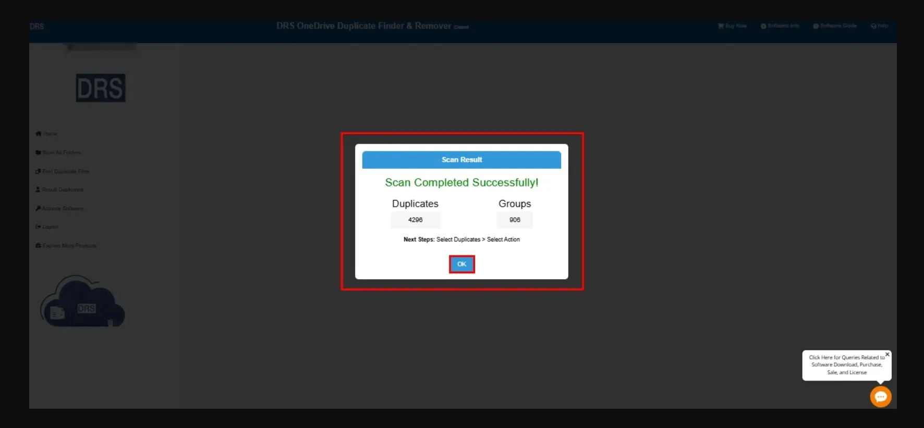Click the Logout icon in the sidebar
The image size is (924, 428).
[x=38, y=226]
